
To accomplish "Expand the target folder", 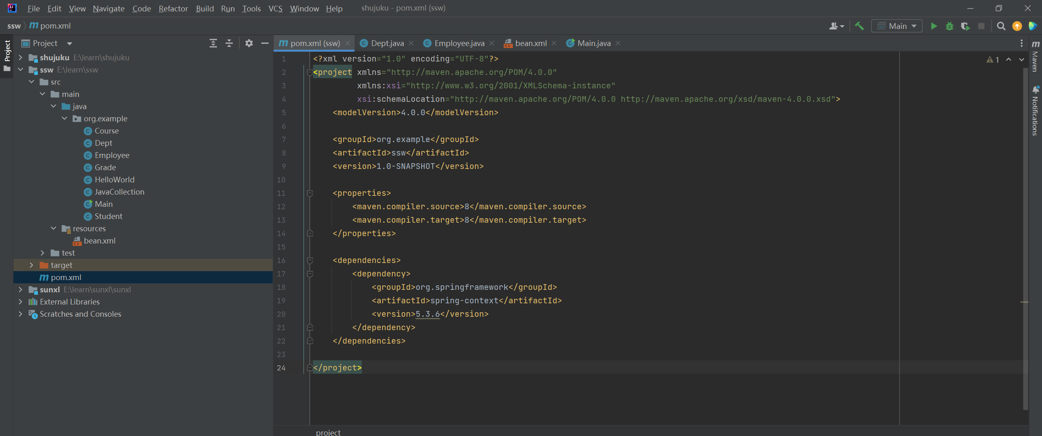I will (x=31, y=265).
